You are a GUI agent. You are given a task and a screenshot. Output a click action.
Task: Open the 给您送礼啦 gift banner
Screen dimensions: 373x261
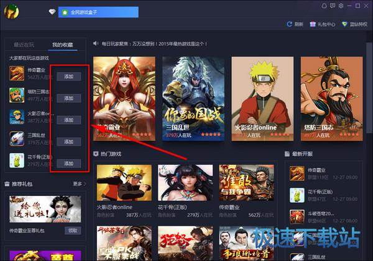pyautogui.click(x=45, y=209)
